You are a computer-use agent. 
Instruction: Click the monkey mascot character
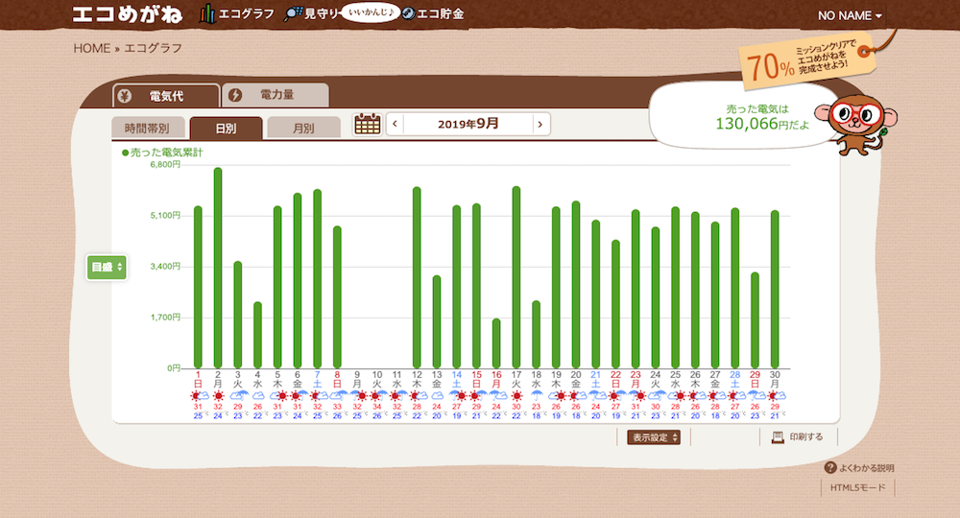pyautogui.click(x=856, y=124)
